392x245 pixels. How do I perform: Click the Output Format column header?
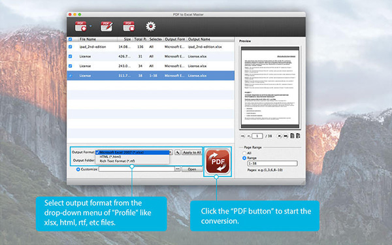[x=174, y=39]
